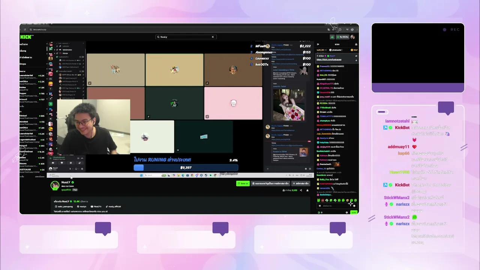This screenshot has height=270, width=480.
Task: Open the กำลังติดตาม sidebar item
Action: pos(26,57)
